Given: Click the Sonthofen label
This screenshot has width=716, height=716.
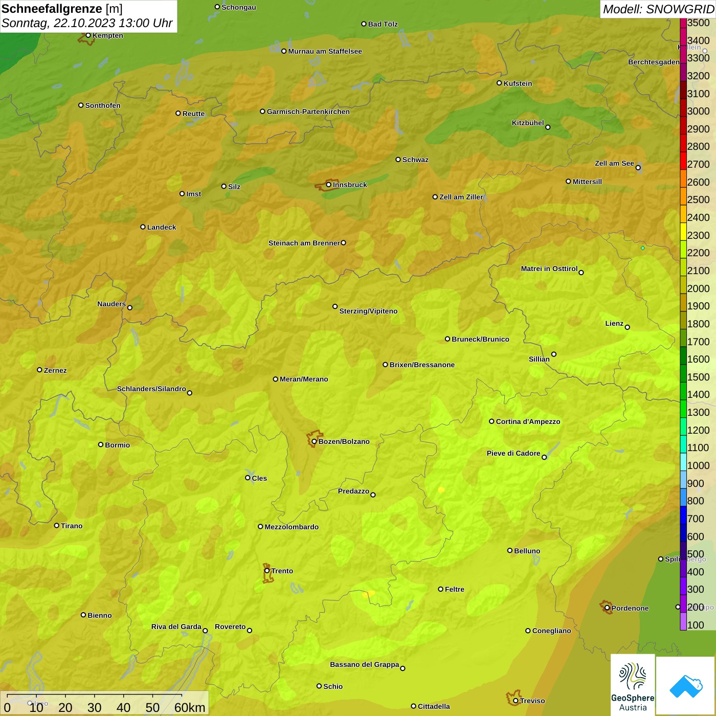Looking at the screenshot, I should [103, 105].
